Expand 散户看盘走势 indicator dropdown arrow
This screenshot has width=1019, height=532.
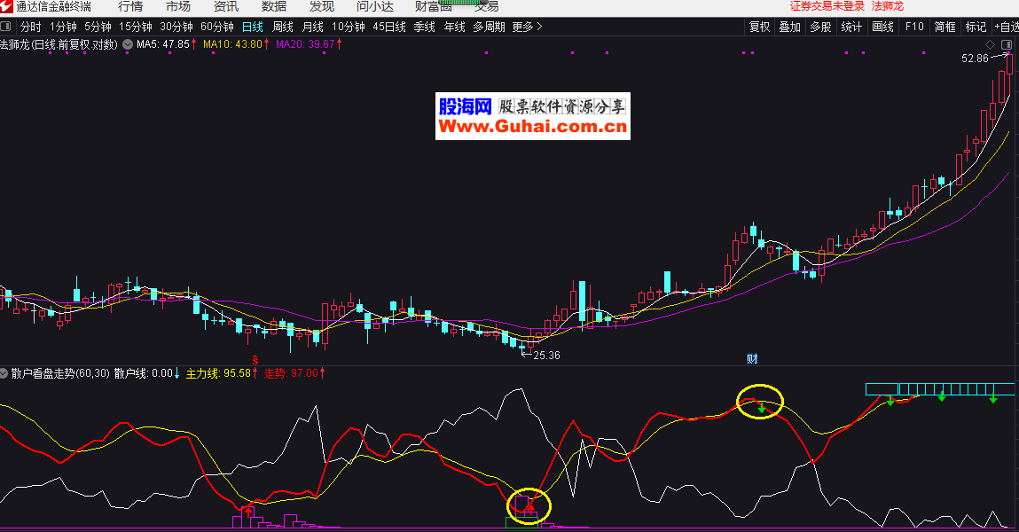(4, 374)
